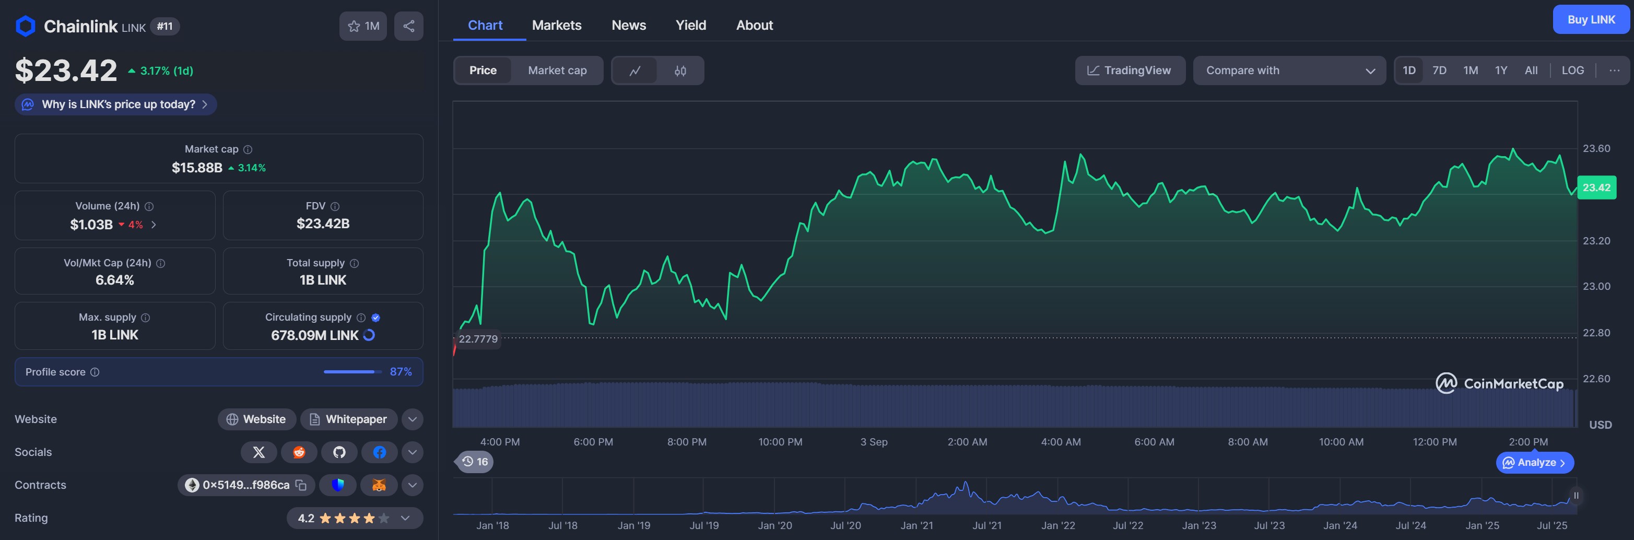Open the Compare with dropdown
The height and width of the screenshot is (540, 1634).
pos(1289,71)
